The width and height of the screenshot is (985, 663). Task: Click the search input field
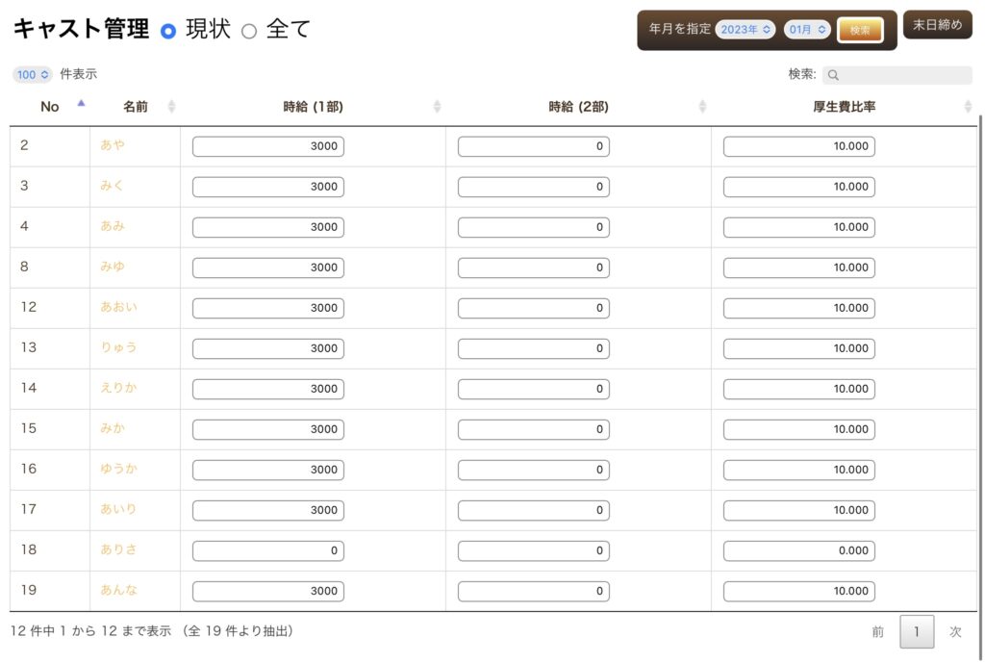coord(897,75)
